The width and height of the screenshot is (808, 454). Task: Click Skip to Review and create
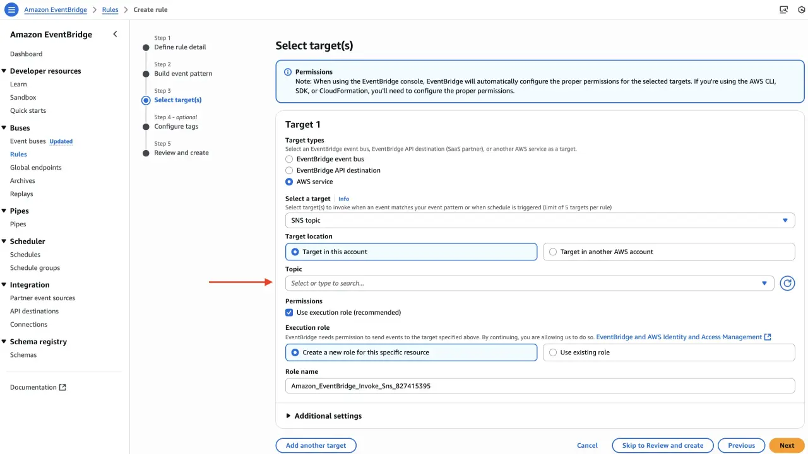pyautogui.click(x=663, y=445)
